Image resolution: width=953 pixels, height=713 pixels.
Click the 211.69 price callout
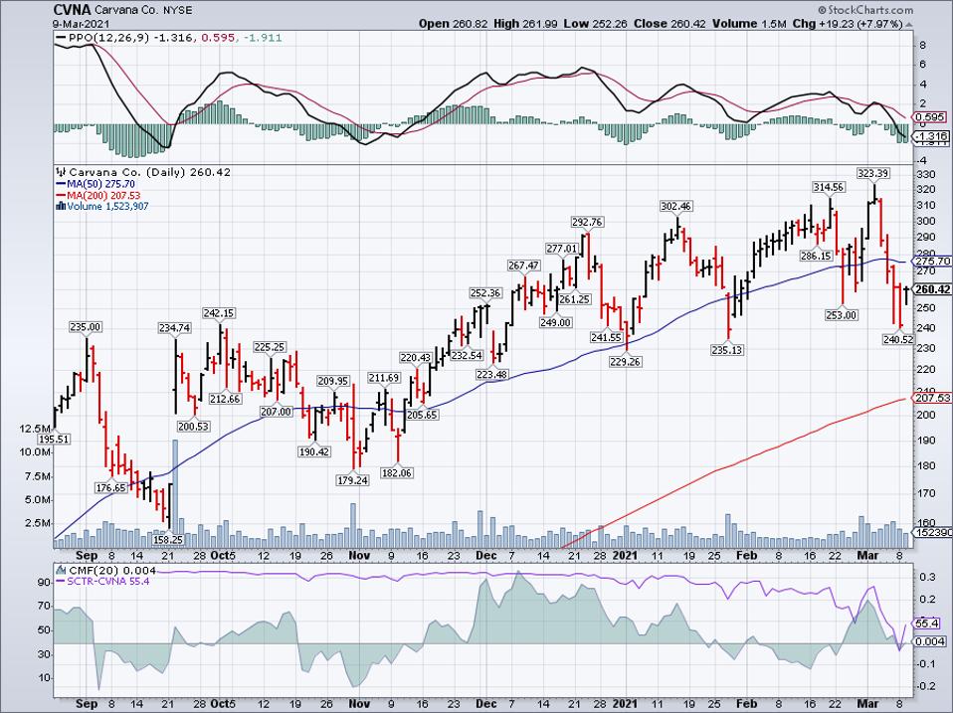pyautogui.click(x=384, y=378)
